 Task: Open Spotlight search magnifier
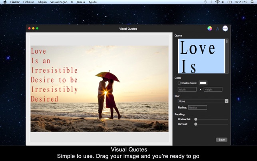pos(252,2)
